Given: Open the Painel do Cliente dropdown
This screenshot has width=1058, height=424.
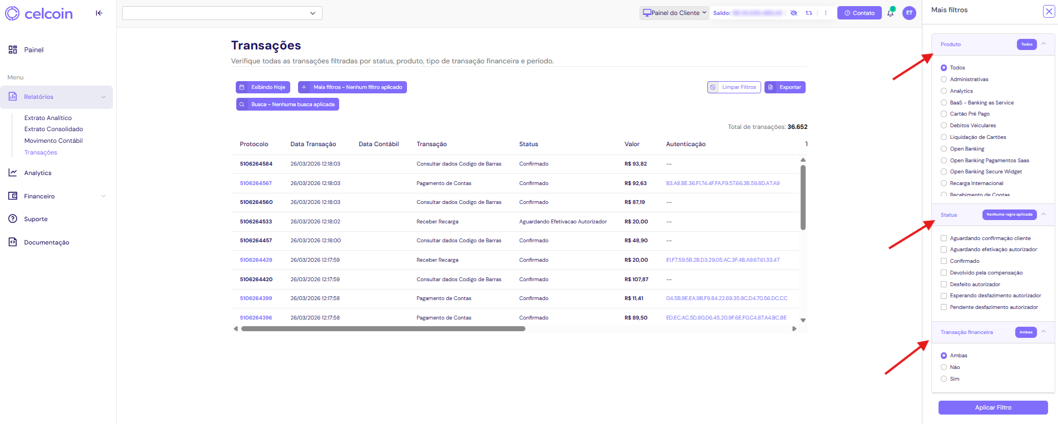Looking at the screenshot, I should coord(674,13).
